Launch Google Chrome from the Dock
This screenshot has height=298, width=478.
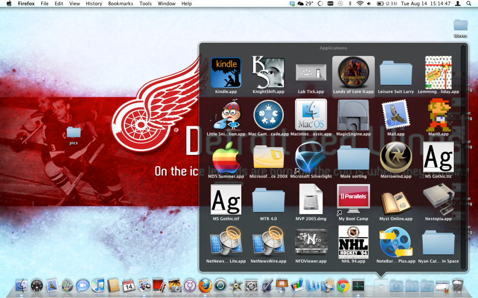coord(343,286)
